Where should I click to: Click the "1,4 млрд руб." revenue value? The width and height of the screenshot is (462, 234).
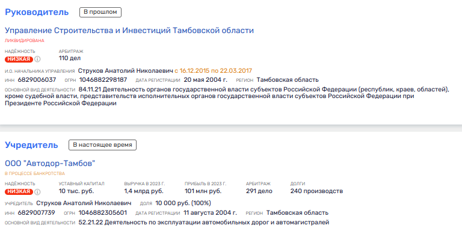coord(144,191)
